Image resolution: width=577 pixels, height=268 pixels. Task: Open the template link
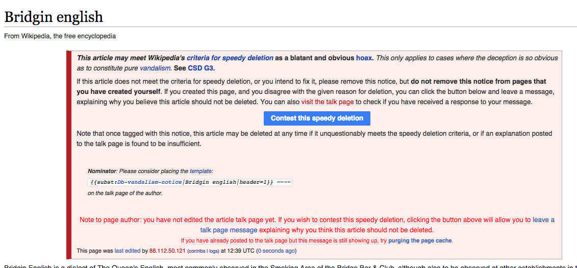[200, 171]
